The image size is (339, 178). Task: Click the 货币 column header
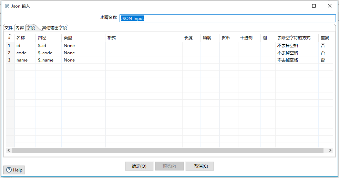229,37
